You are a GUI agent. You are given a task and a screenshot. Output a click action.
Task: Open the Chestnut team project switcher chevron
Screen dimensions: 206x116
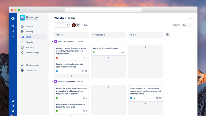click(44, 18)
